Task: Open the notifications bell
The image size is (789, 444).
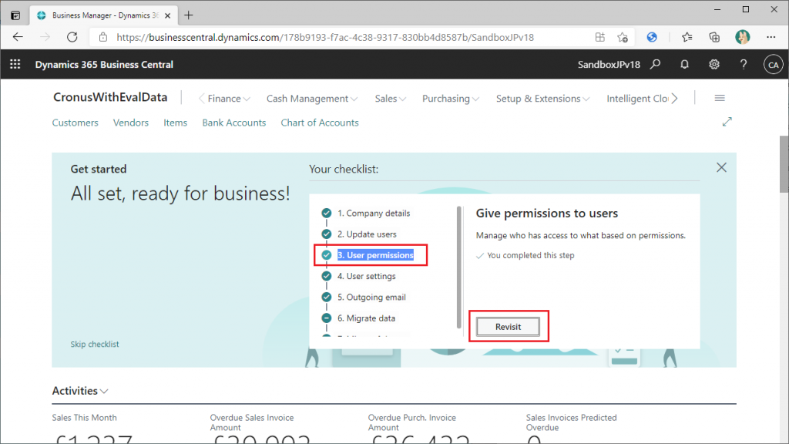Action: (x=684, y=65)
